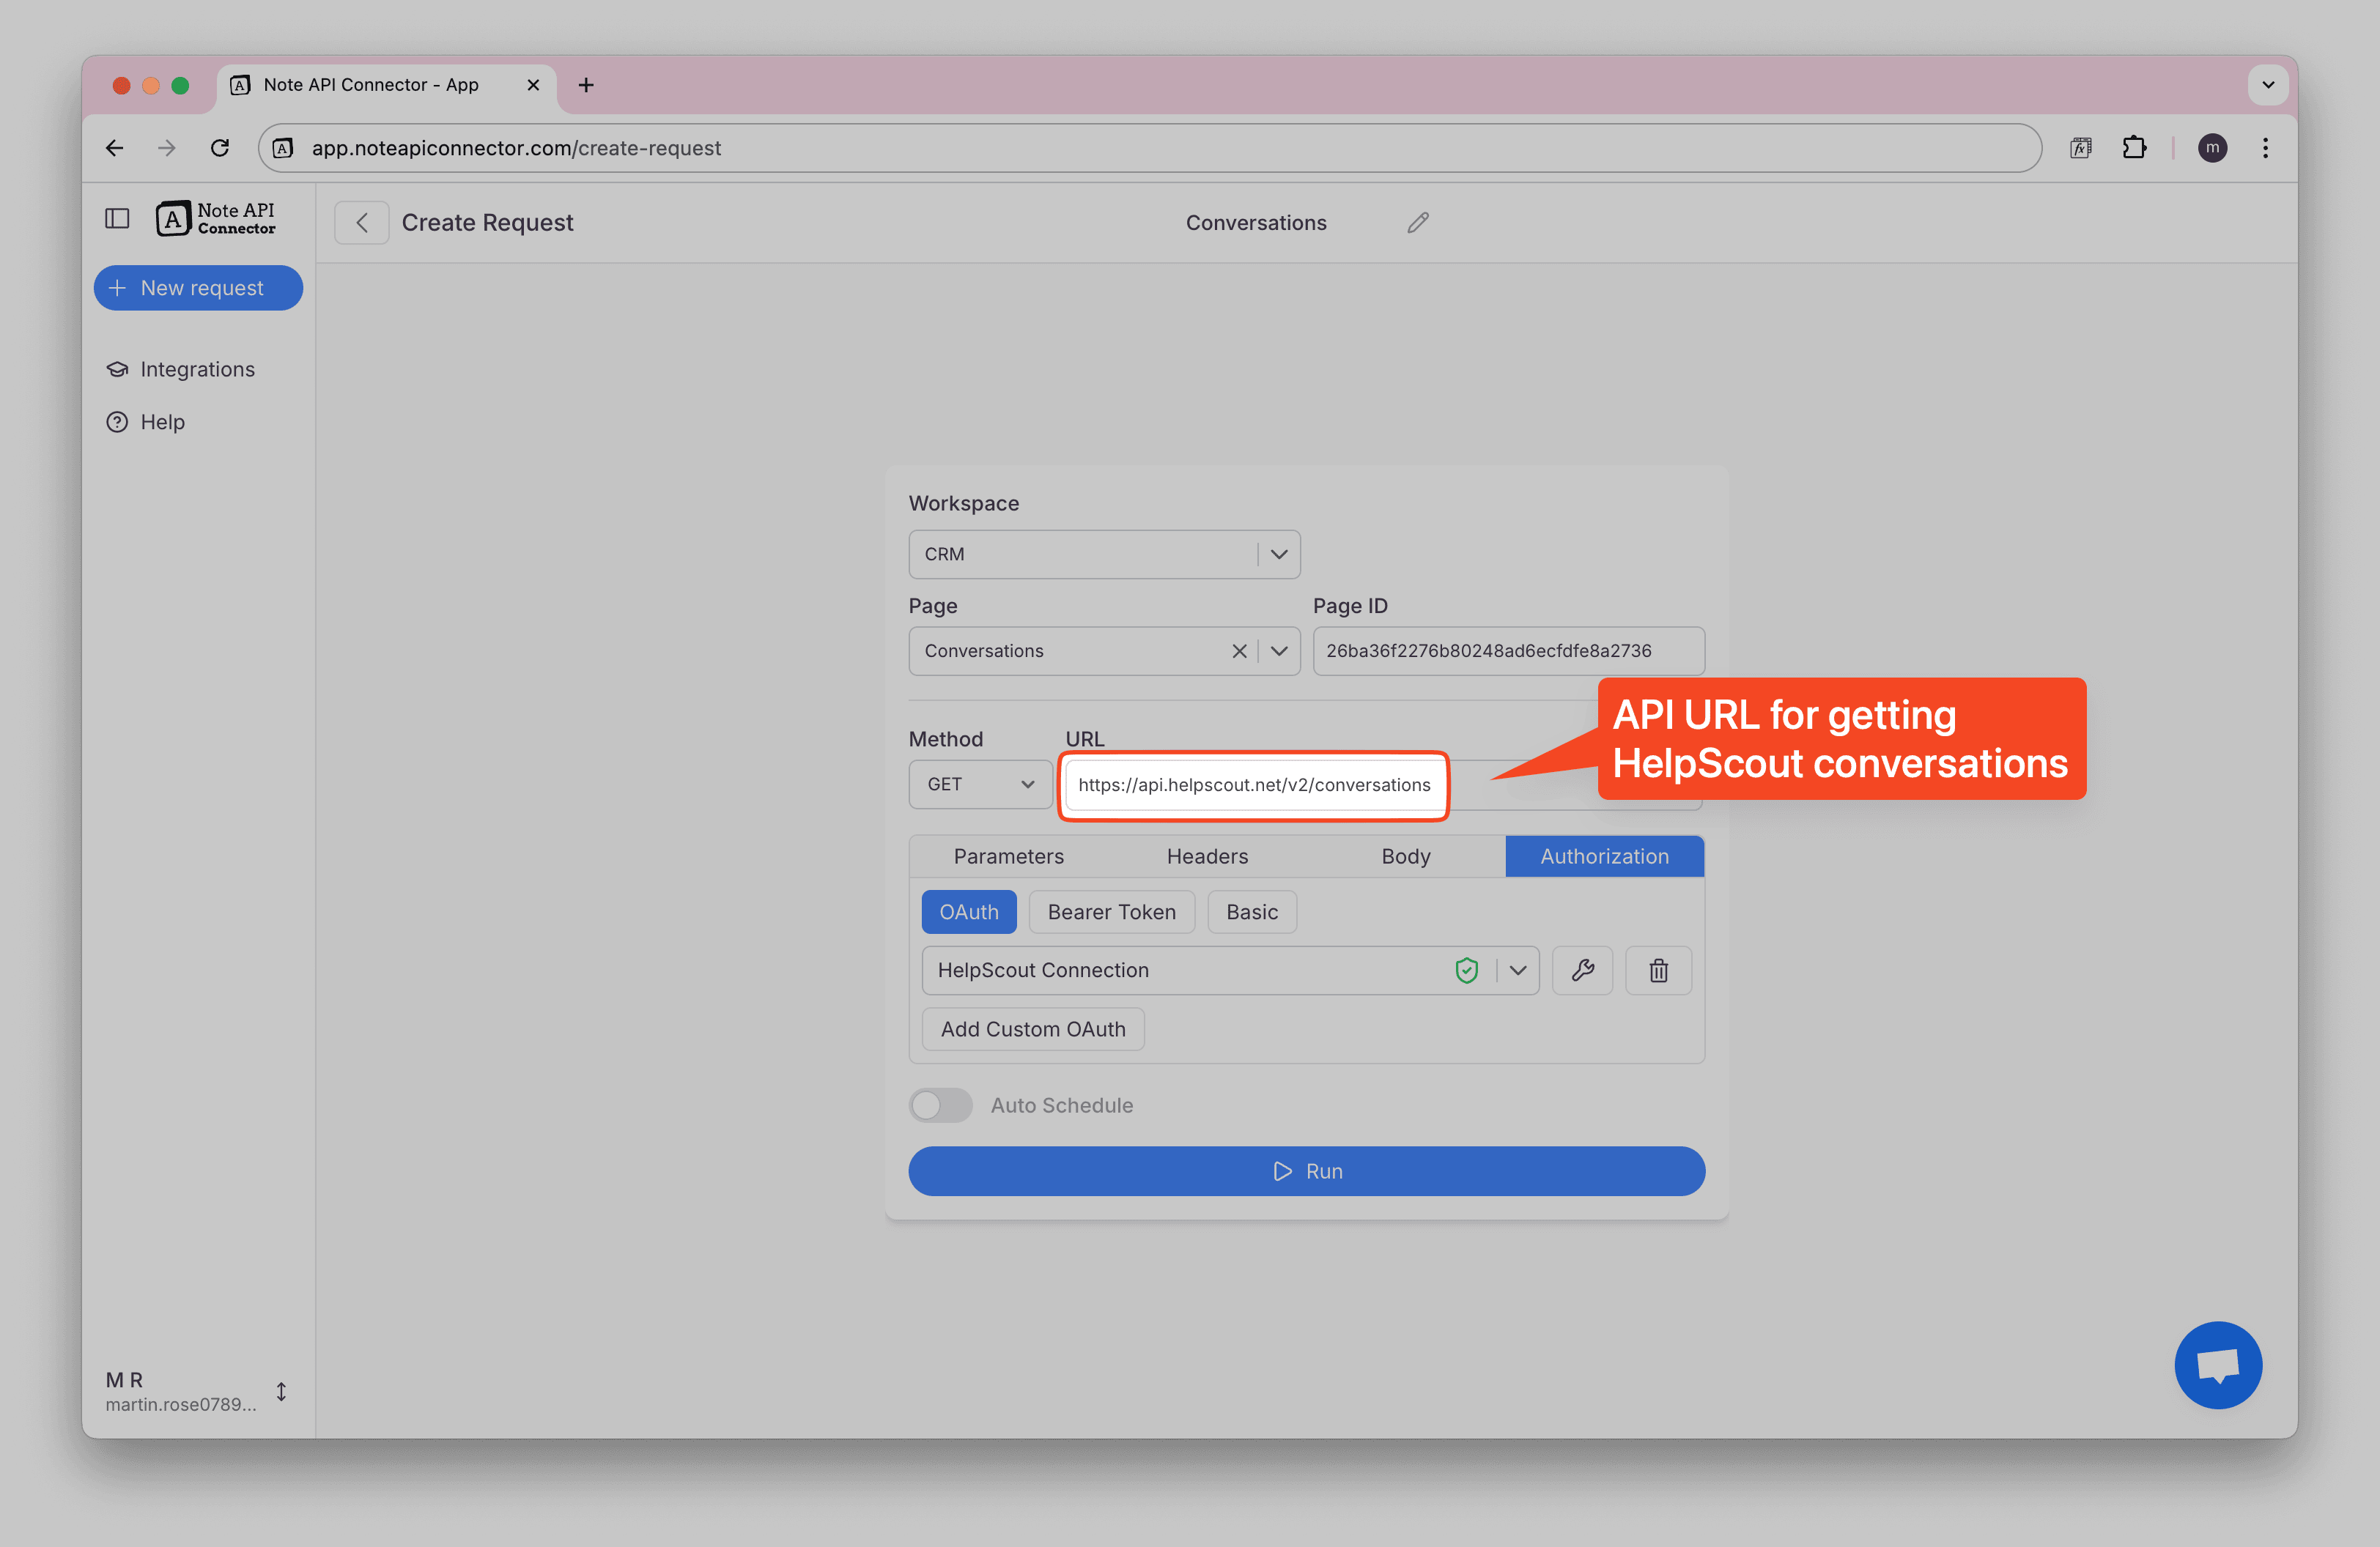Reload the current page
The width and height of the screenshot is (2380, 1547).
[x=220, y=148]
